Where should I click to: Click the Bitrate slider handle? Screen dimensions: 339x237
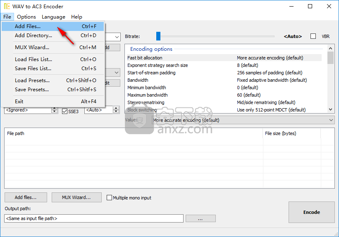point(158,36)
